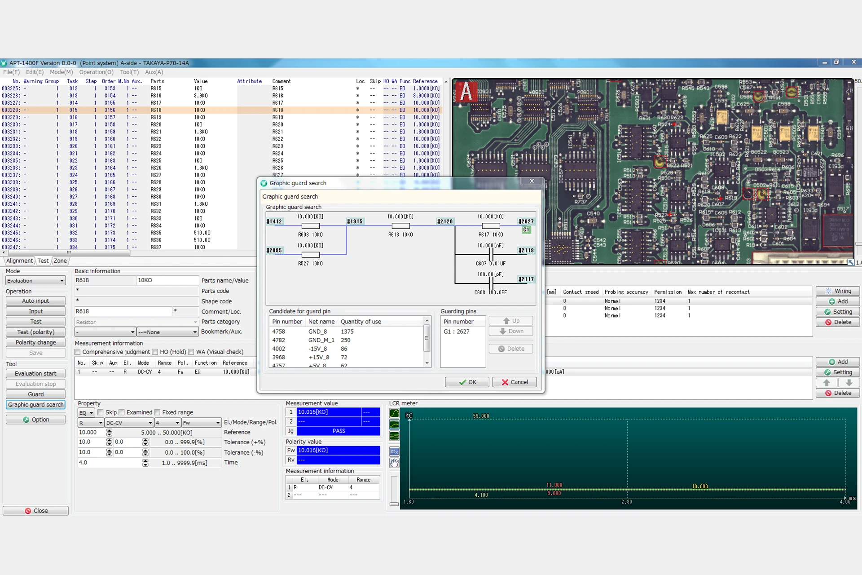The height and width of the screenshot is (575, 862).
Task: Click Cancel in the guard search dialog
Action: click(515, 382)
